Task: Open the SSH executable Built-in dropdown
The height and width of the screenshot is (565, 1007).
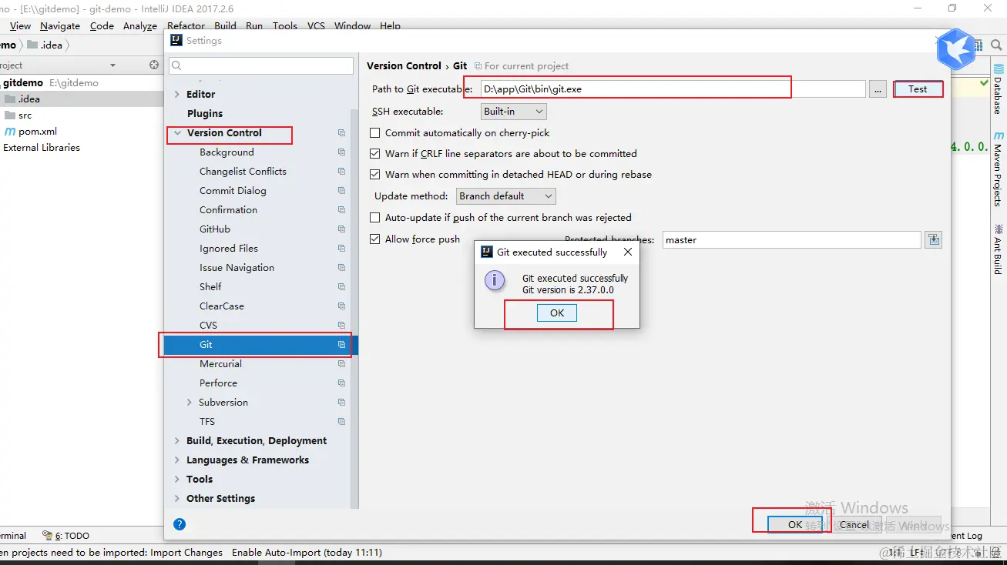Action: point(514,112)
